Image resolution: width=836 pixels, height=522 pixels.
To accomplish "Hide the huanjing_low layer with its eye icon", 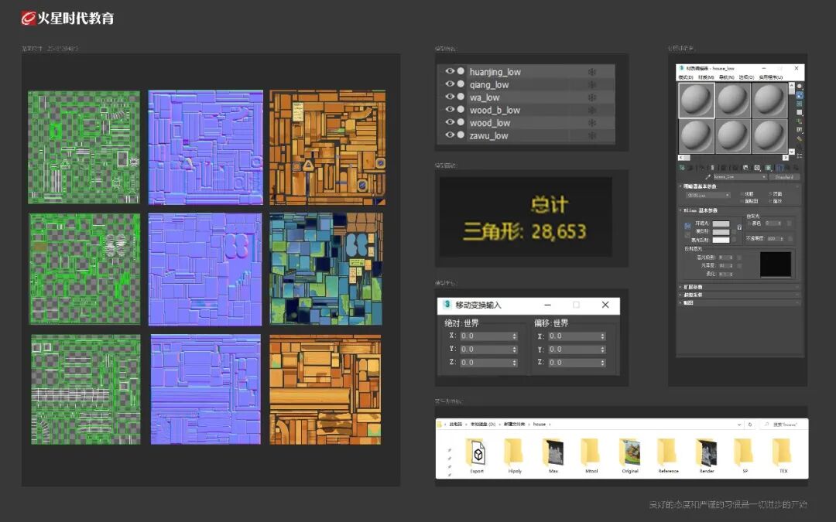I will (450, 71).
